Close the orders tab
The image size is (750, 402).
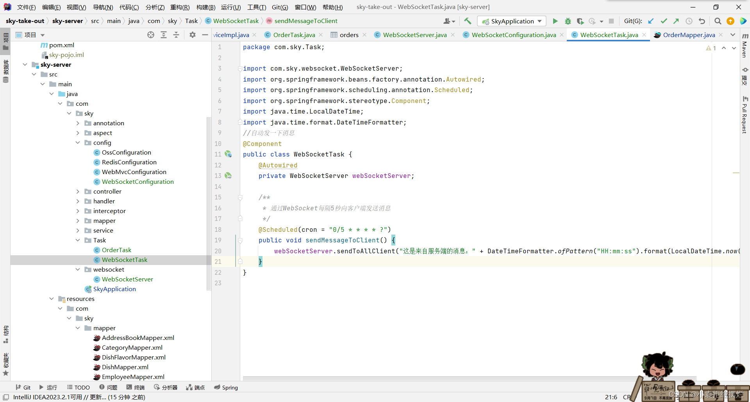pos(364,35)
